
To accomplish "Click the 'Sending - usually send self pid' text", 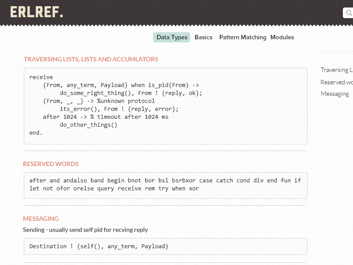I will (x=85, y=230).
